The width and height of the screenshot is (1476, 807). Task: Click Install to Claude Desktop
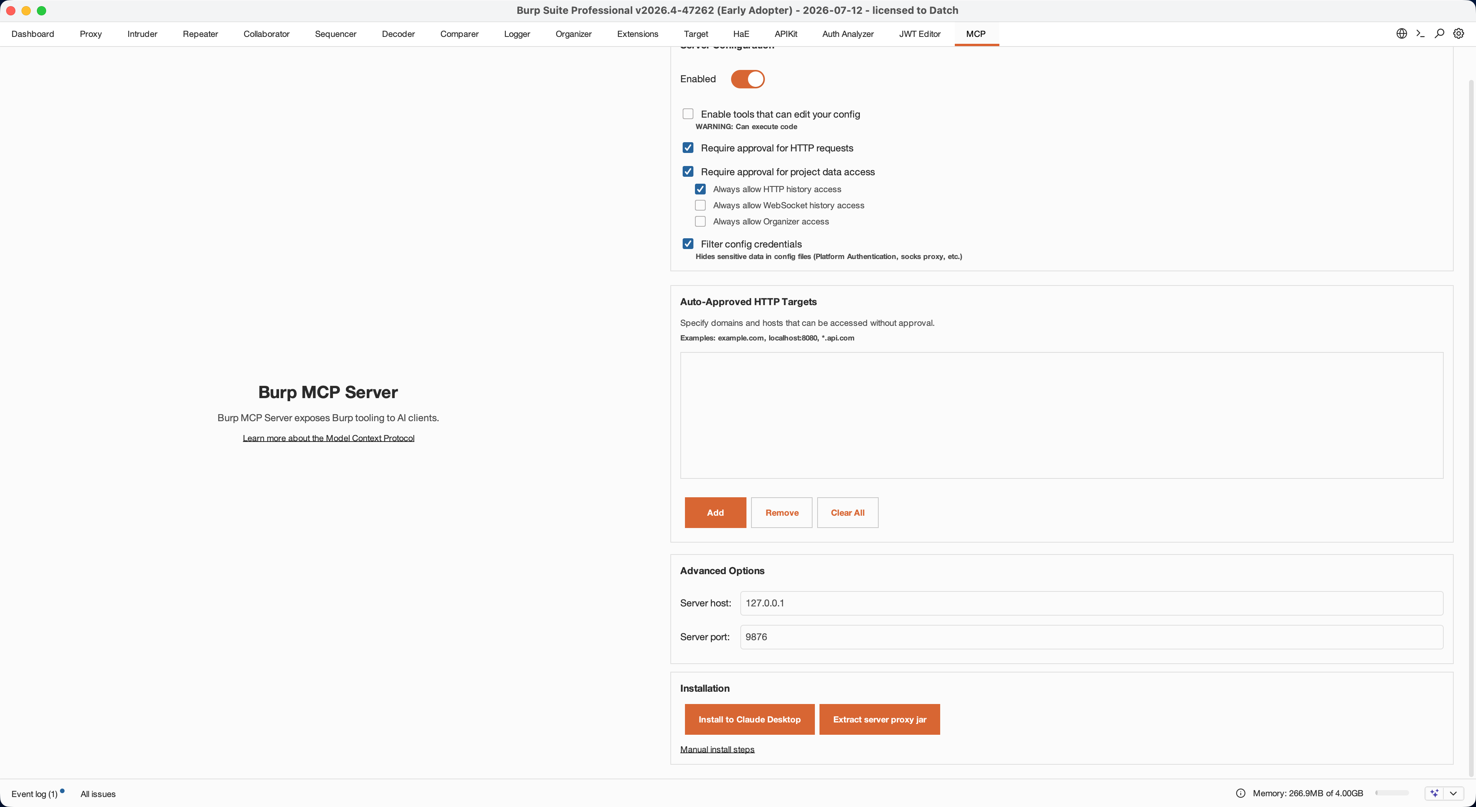tap(750, 719)
